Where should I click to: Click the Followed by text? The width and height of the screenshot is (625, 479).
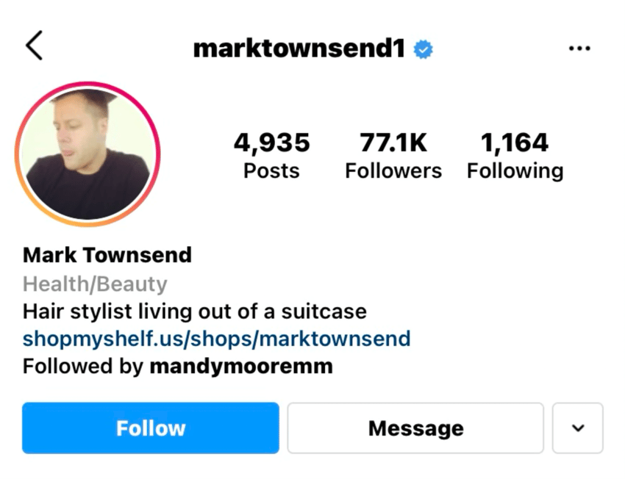tap(82, 367)
